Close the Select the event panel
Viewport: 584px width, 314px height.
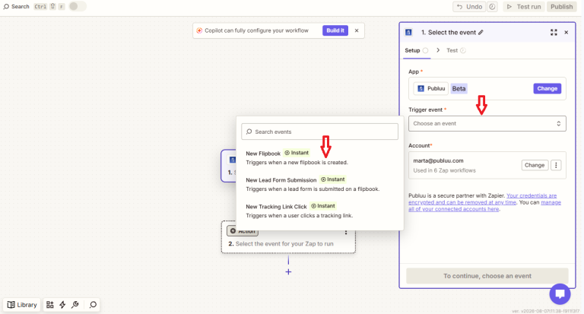(566, 33)
